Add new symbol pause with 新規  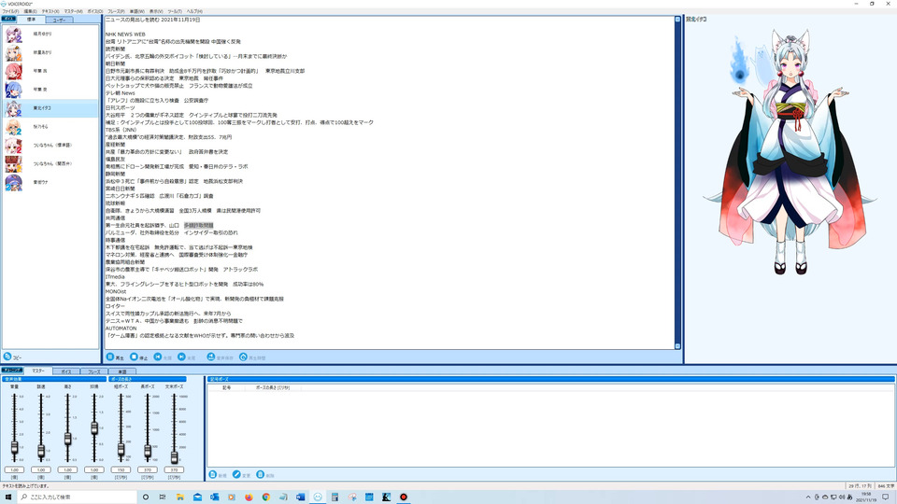tap(218, 475)
